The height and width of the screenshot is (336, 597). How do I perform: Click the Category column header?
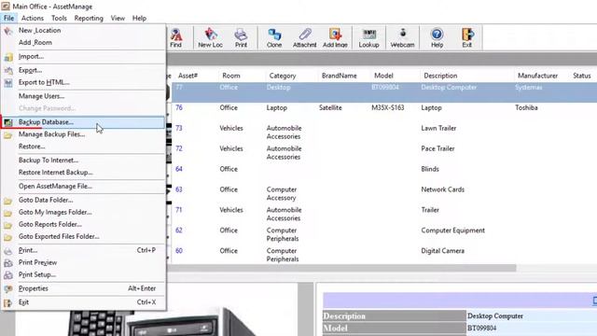283,76
